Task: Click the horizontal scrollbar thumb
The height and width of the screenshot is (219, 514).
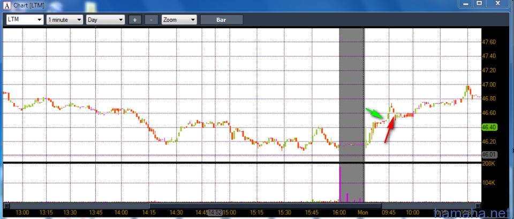Action: tap(265, 206)
